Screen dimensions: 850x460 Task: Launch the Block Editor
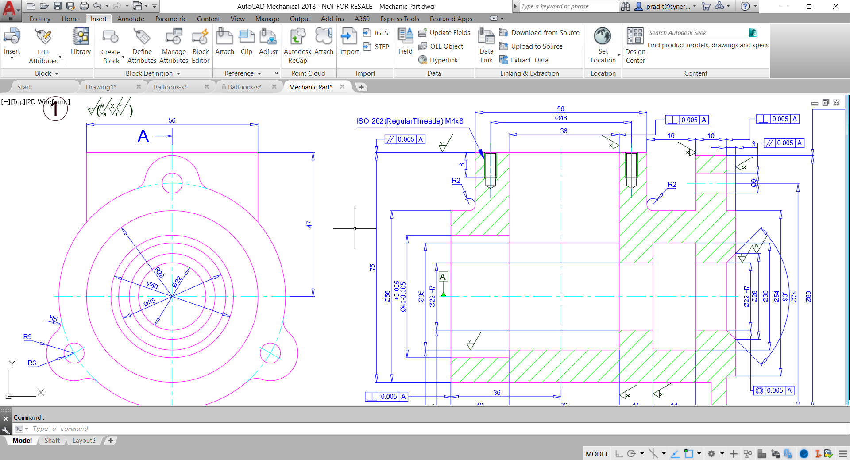point(200,42)
